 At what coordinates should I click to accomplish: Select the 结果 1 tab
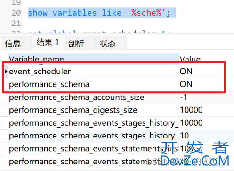(48, 42)
